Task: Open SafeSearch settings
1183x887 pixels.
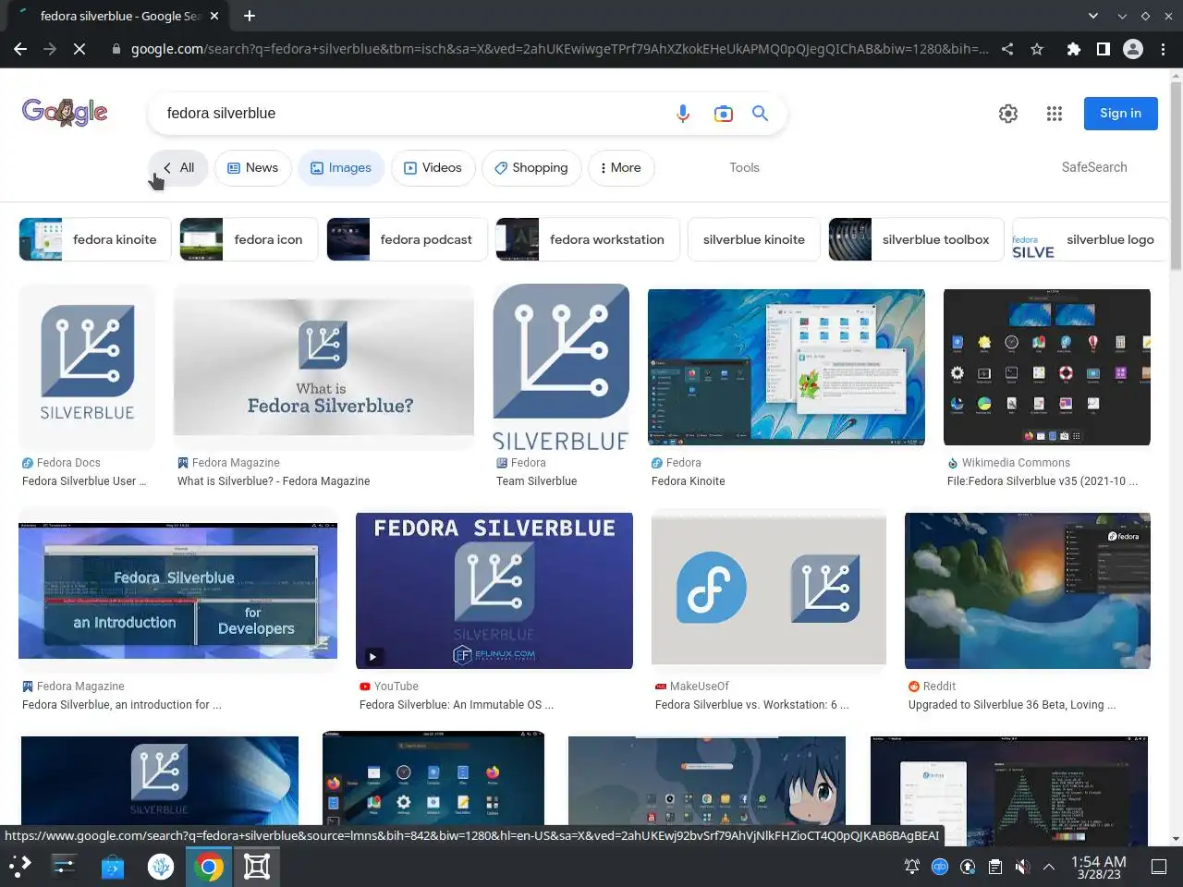Action: coord(1094,167)
